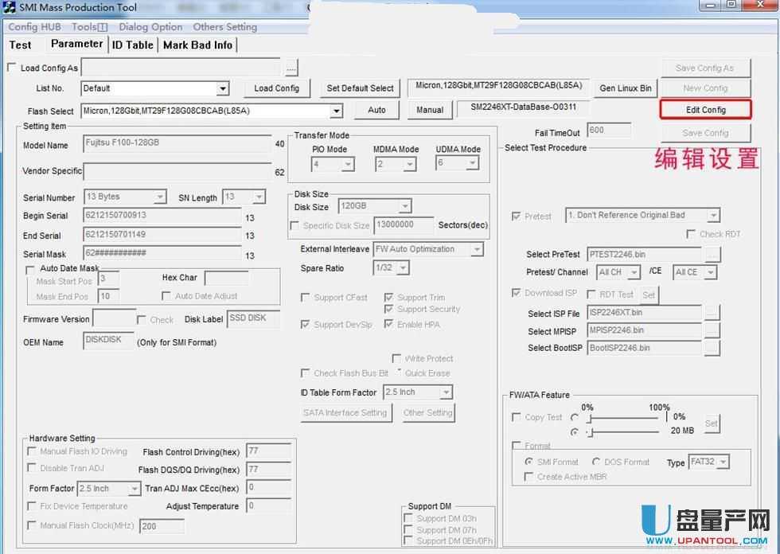The height and width of the screenshot is (554, 780).
Task: Click browse button next to Select PreTest file
Action: [712, 255]
